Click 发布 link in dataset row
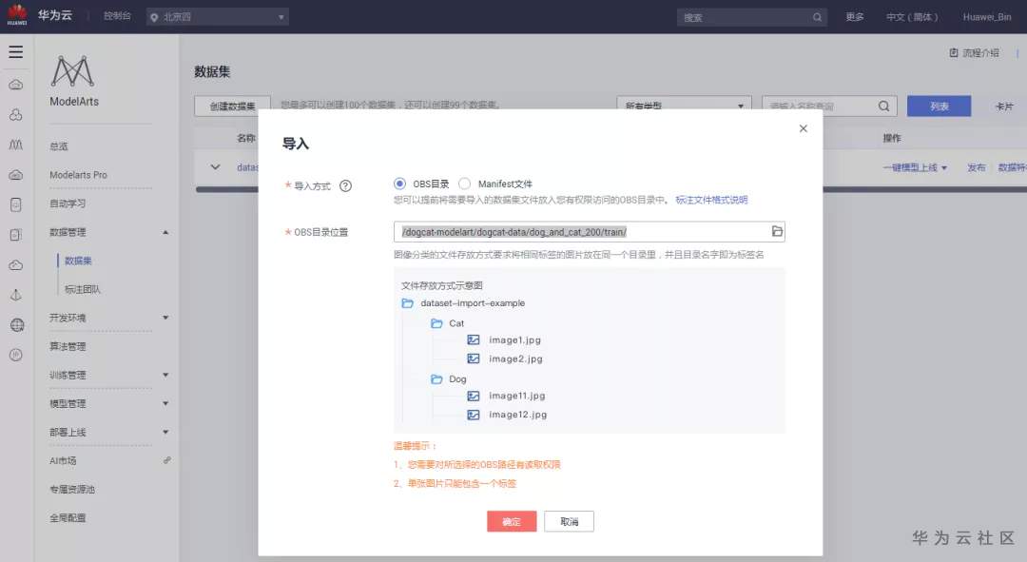This screenshot has height=562, width=1027. [x=977, y=167]
